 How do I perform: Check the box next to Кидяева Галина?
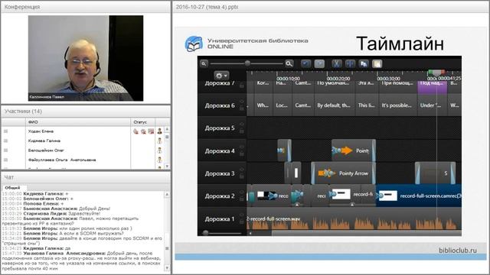(x=5, y=141)
